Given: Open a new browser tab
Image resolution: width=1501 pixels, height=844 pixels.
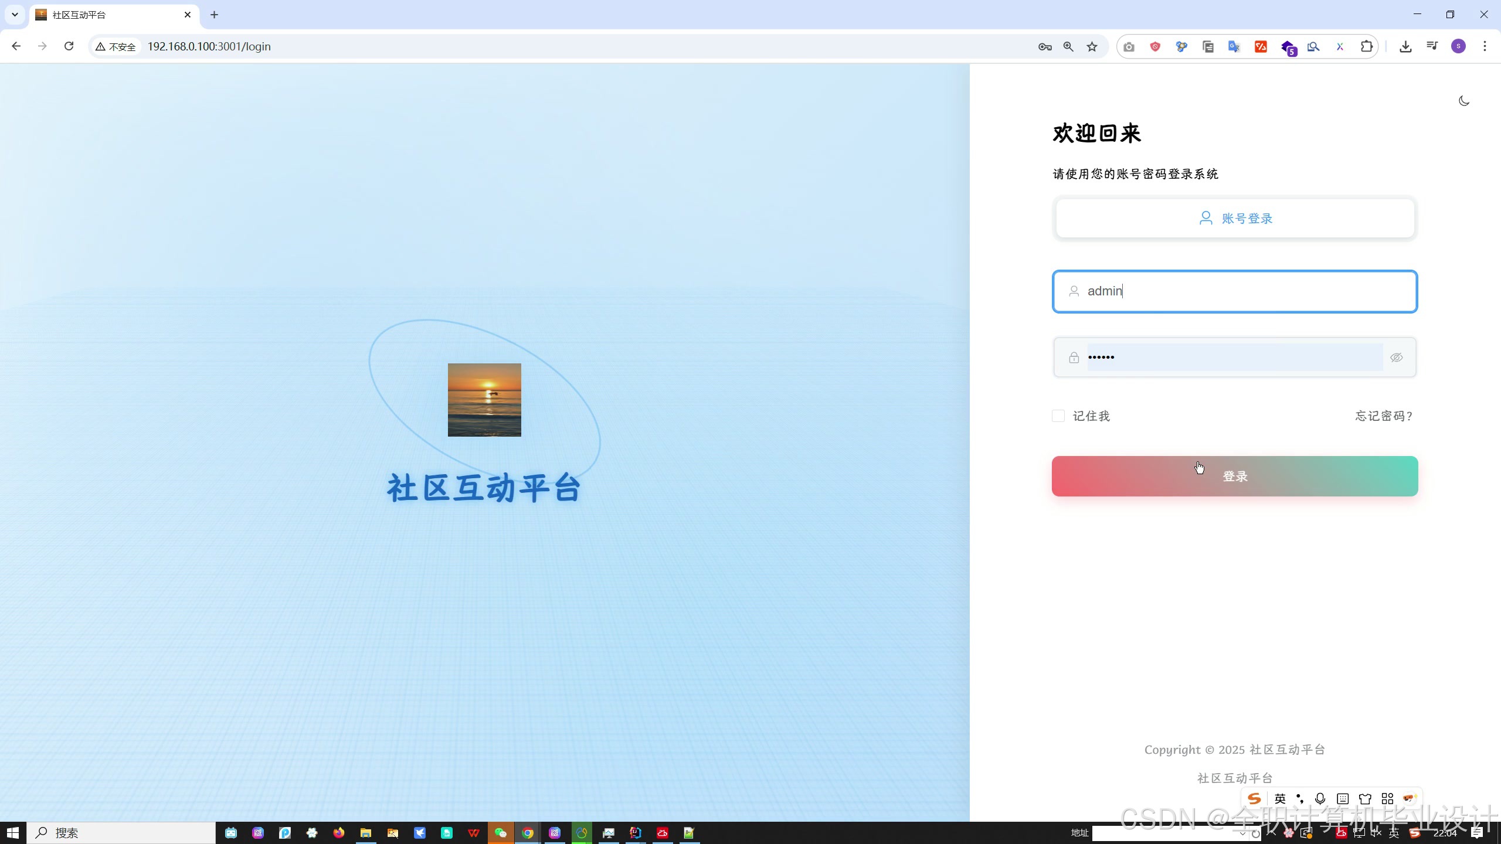Looking at the screenshot, I should click(214, 15).
